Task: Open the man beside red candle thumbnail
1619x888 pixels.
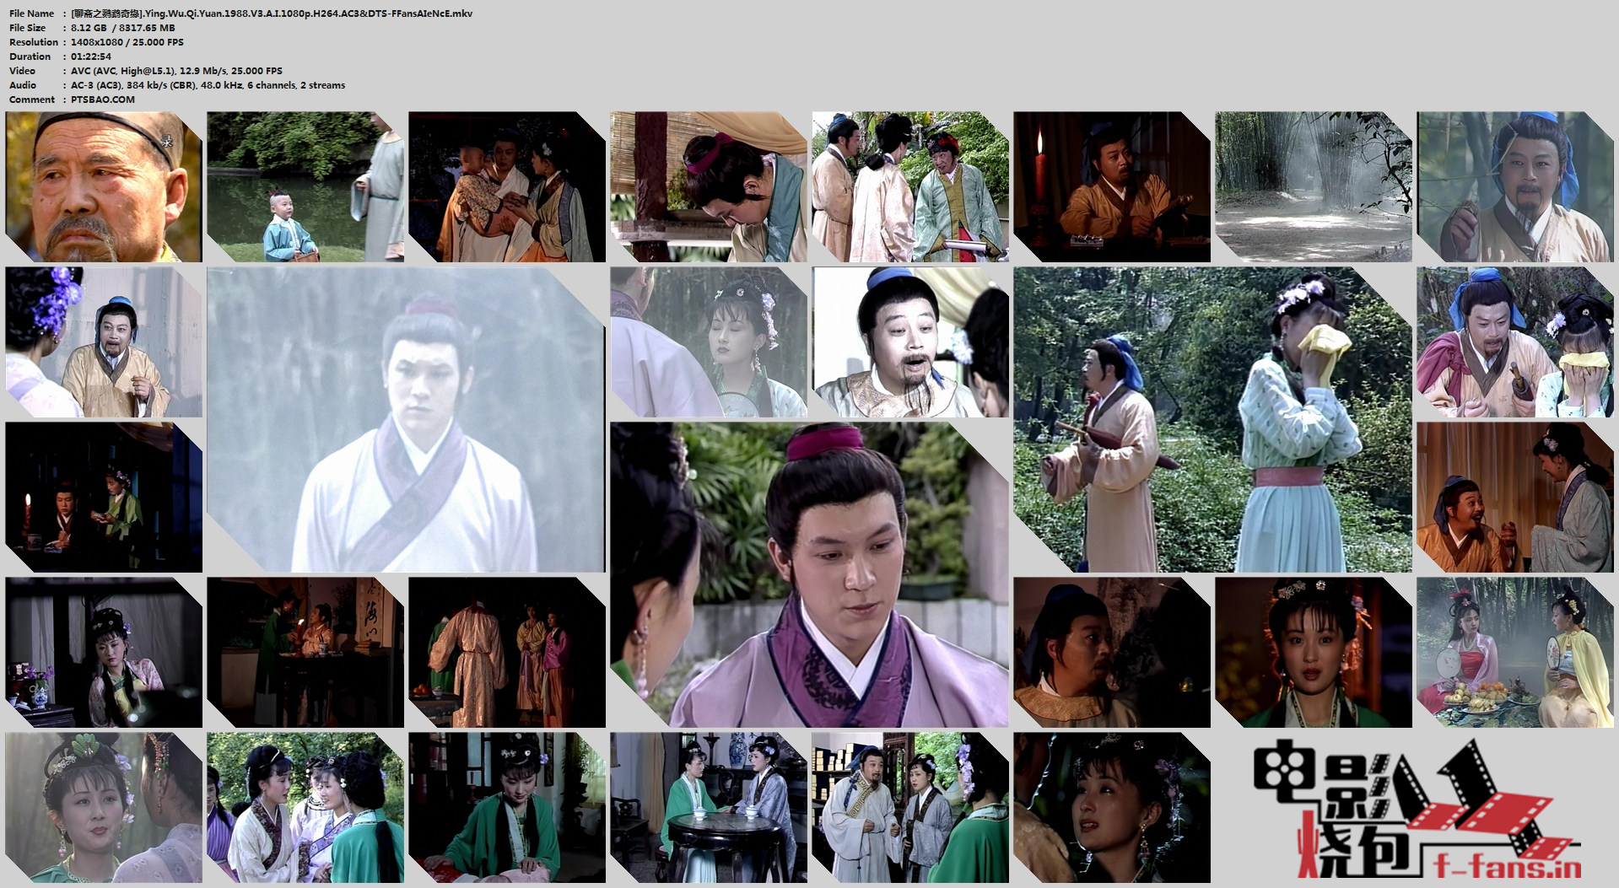Action: click(1111, 186)
